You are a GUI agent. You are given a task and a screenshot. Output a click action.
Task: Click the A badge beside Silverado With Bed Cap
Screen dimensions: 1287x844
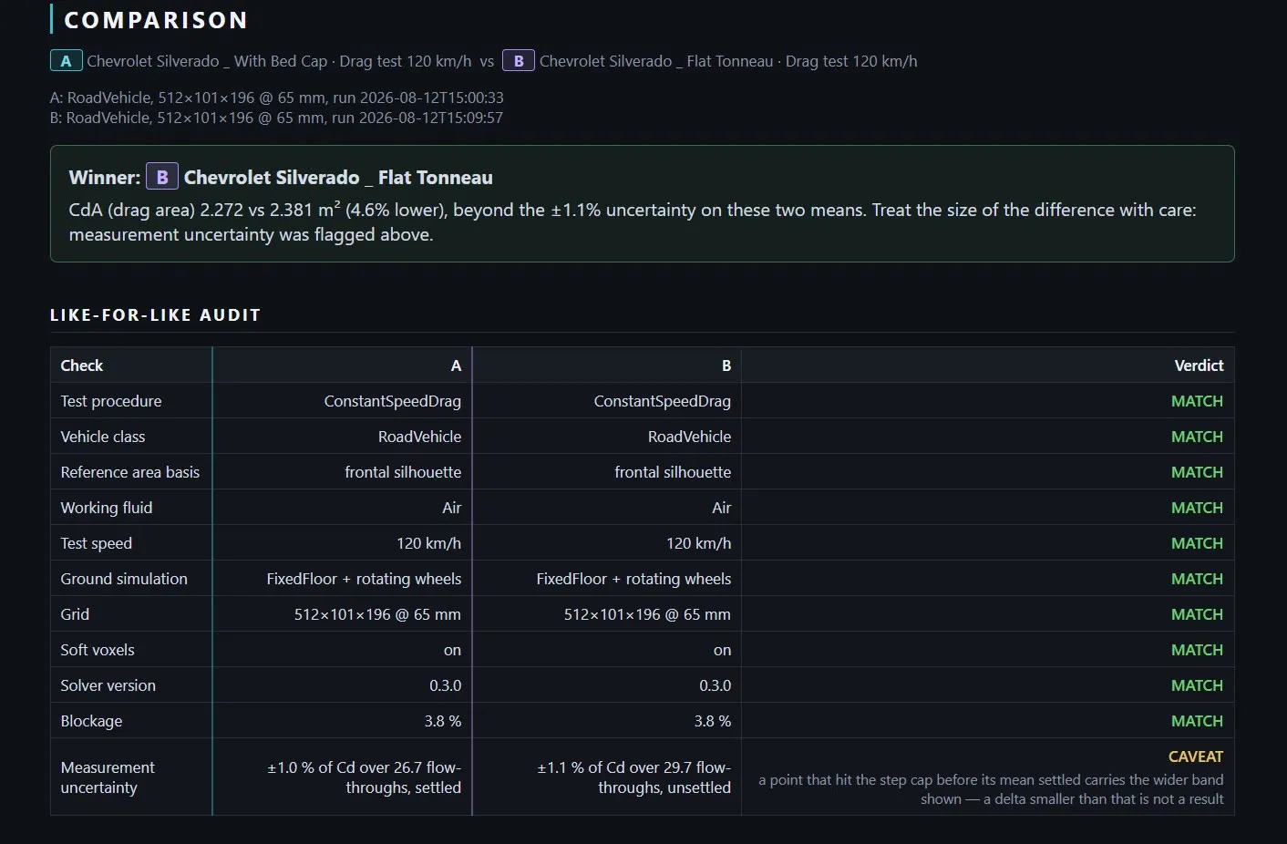66,61
